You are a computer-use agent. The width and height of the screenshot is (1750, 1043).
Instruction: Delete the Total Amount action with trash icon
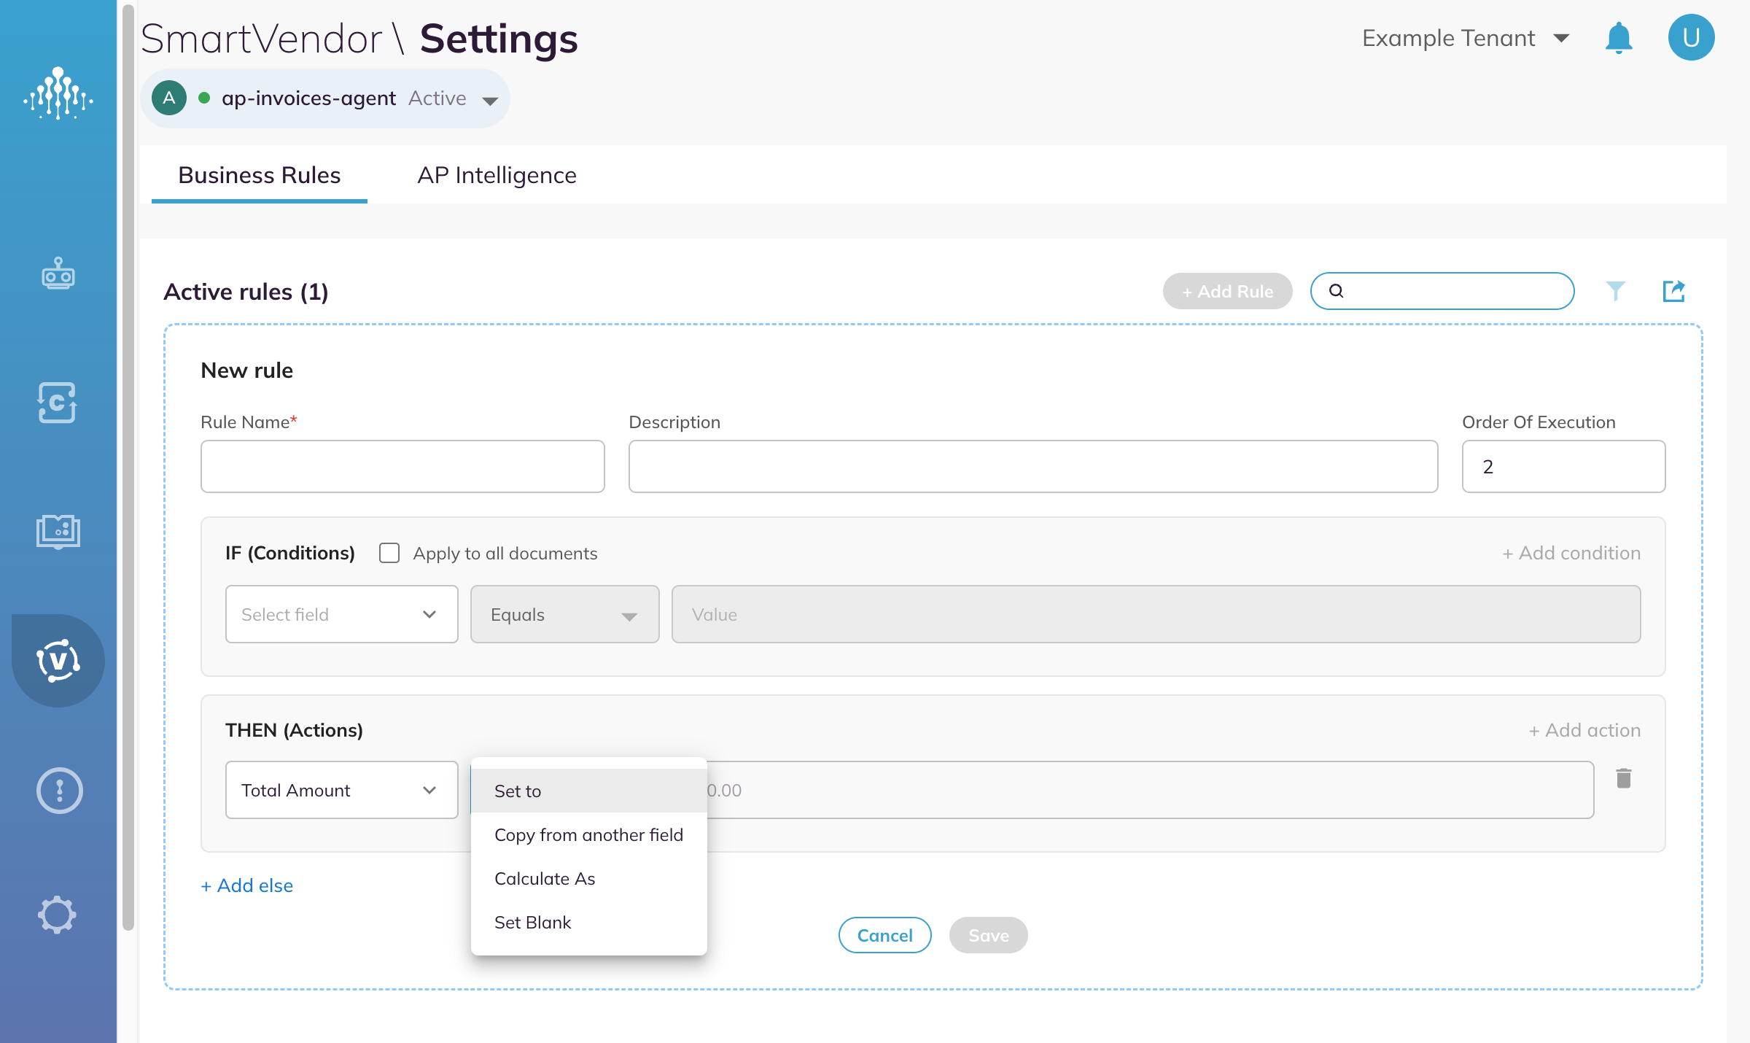coord(1624,778)
